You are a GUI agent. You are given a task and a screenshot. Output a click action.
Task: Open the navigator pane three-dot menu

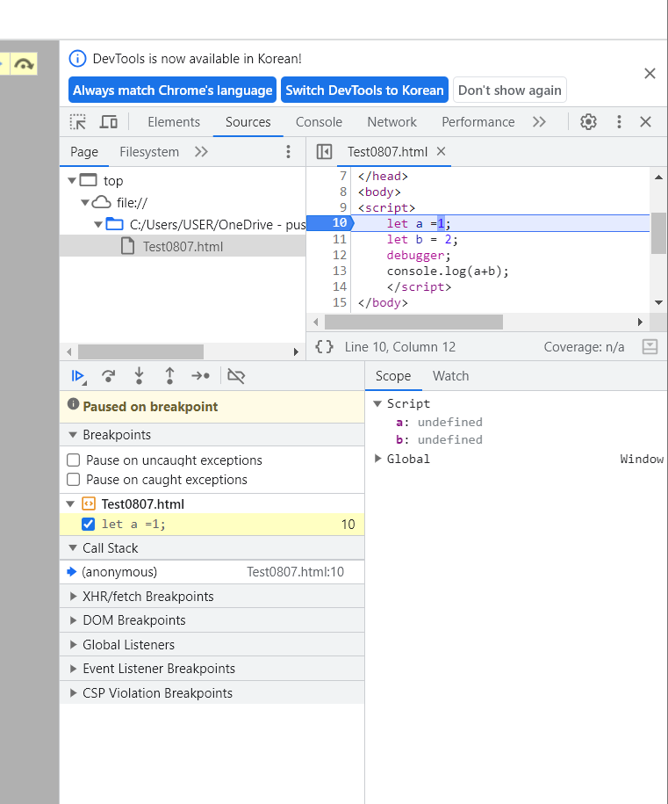[x=289, y=152]
